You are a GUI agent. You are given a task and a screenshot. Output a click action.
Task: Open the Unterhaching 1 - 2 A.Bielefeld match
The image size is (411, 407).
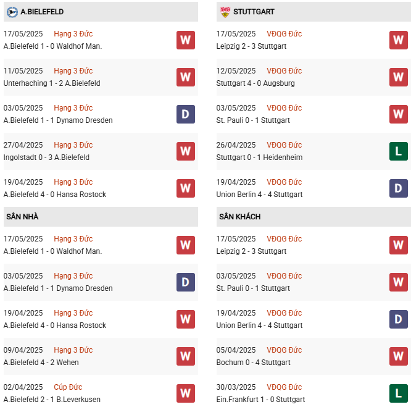[52, 83]
